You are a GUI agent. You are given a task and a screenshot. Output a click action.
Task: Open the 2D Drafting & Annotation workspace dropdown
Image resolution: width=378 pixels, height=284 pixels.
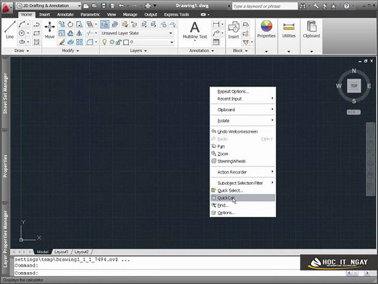(x=48, y=6)
